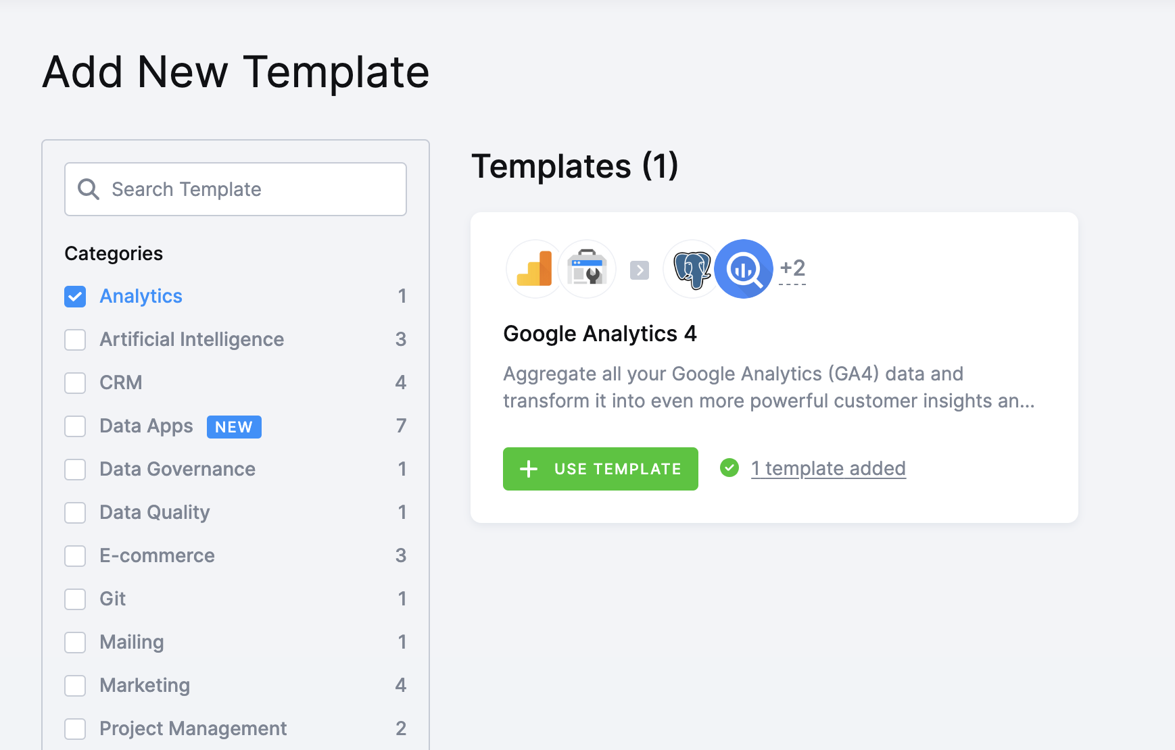This screenshot has width=1175, height=750.
Task: Click the arrow icon between sources and destinations
Action: point(640,270)
